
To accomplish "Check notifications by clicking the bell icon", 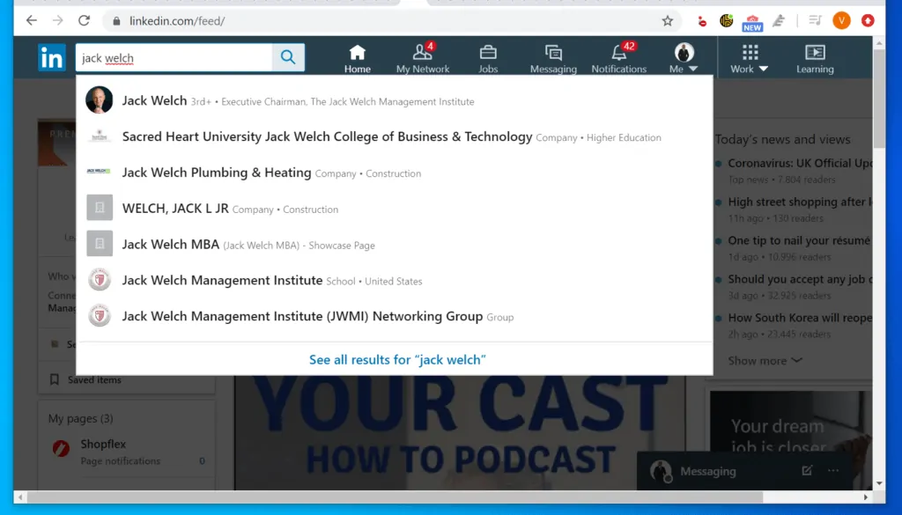I will pos(617,51).
